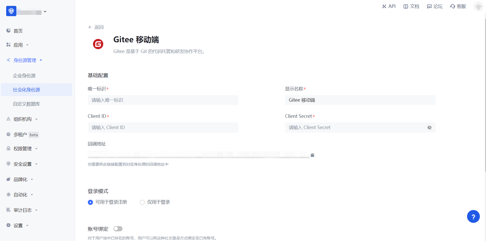Open API from the top navigation

click(x=389, y=6)
